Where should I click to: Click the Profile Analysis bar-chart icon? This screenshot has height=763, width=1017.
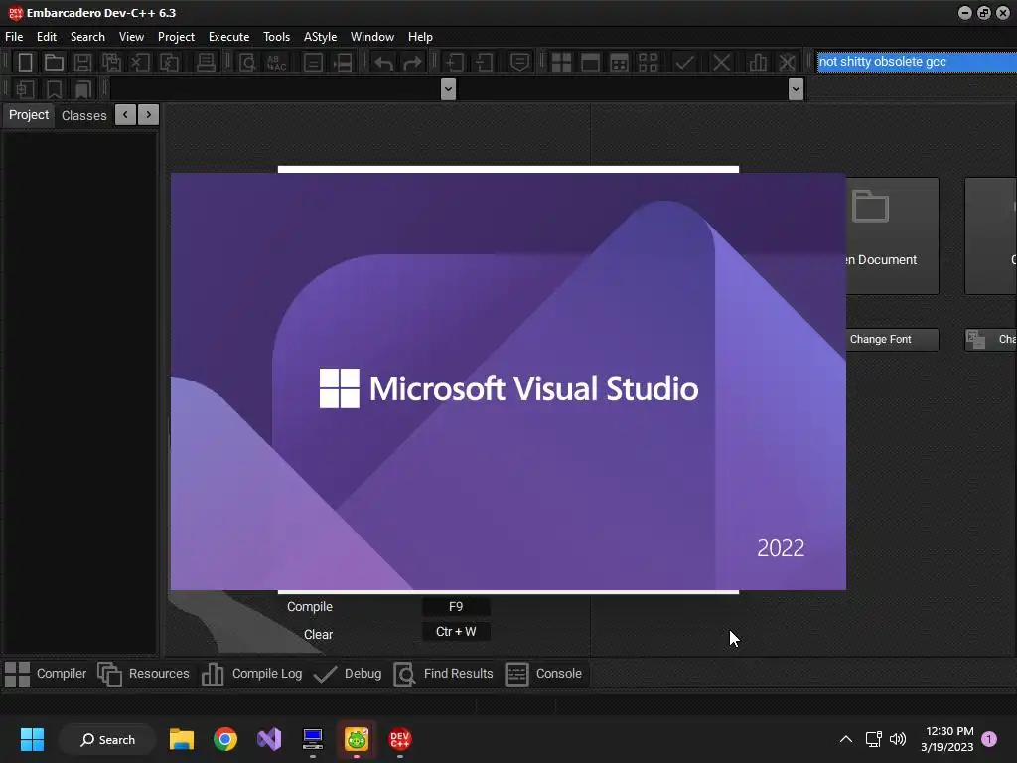757,63
